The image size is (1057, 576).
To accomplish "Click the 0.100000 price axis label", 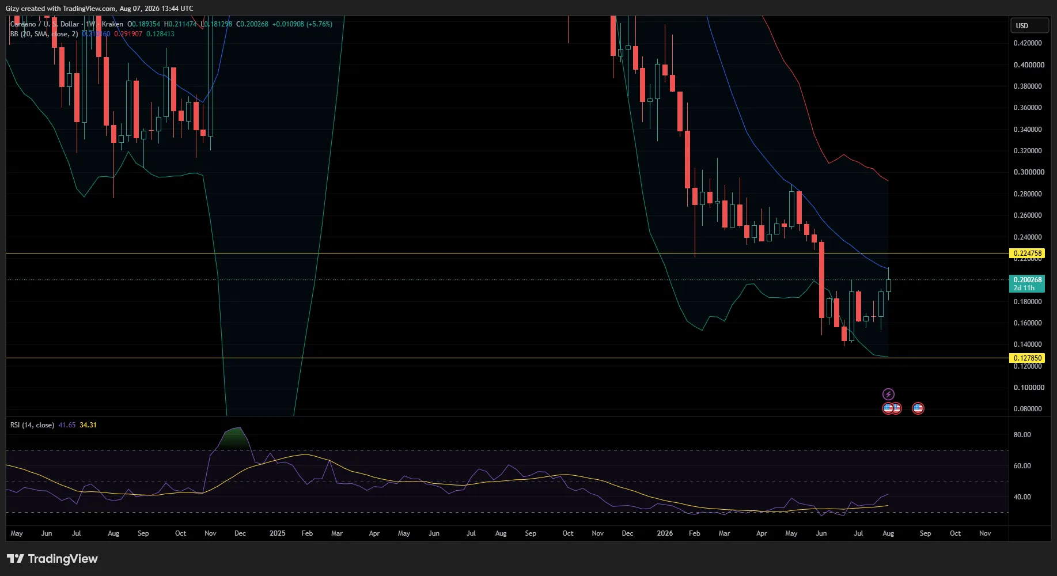I will (x=1028, y=388).
